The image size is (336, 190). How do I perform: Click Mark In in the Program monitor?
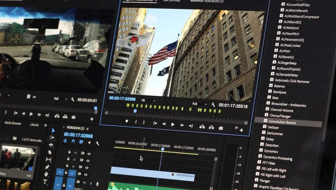click(136, 122)
